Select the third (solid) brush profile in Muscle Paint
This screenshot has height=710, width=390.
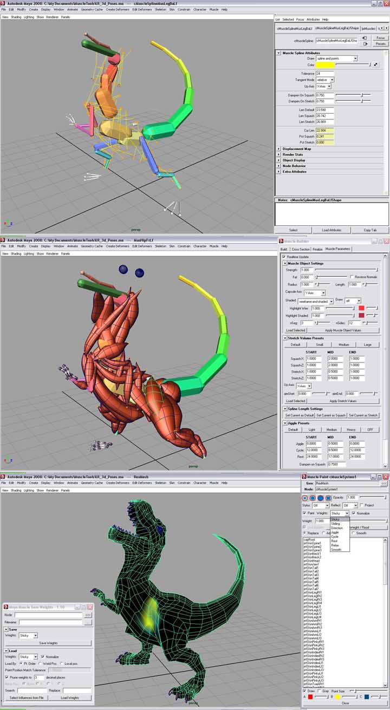pyautogui.click(x=321, y=497)
